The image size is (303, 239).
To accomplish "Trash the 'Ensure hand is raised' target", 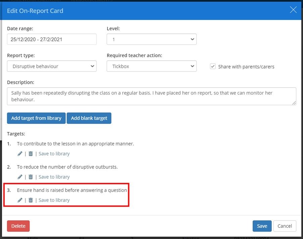I will pyautogui.click(x=31, y=200).
